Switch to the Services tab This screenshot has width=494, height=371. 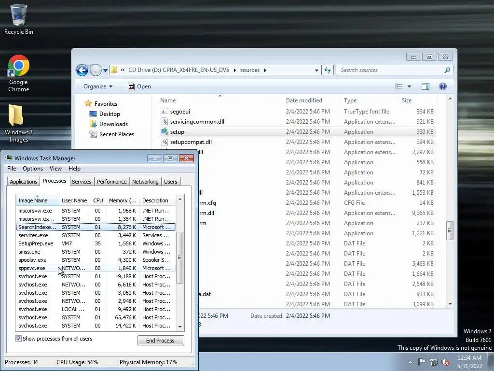pos(82,182)
